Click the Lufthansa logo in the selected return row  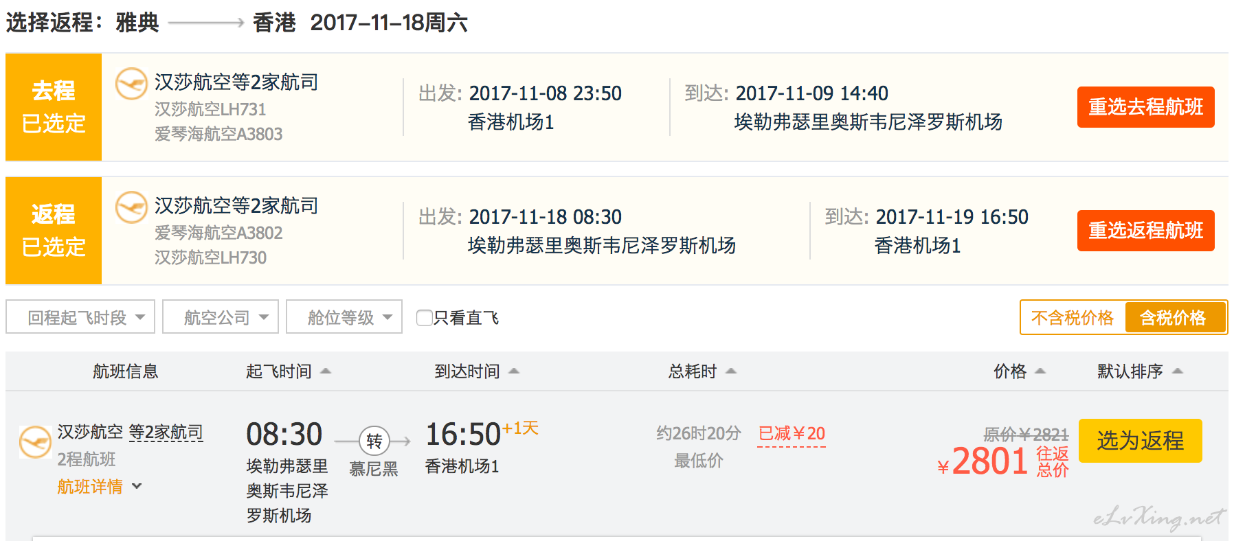pyautogui.click(x=131, y=207)
